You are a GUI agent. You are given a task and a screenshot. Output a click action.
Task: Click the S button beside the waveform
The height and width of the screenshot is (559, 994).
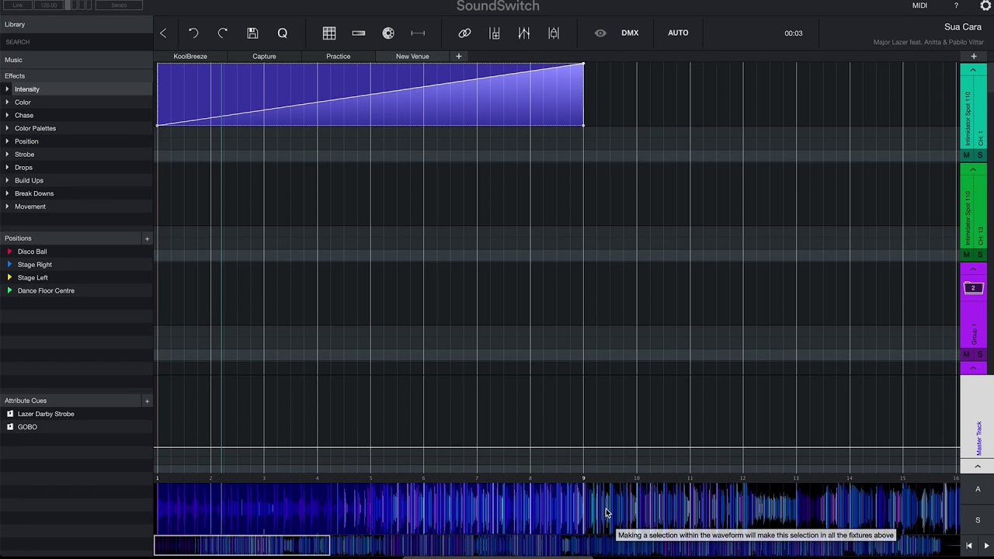coord(978,520)
